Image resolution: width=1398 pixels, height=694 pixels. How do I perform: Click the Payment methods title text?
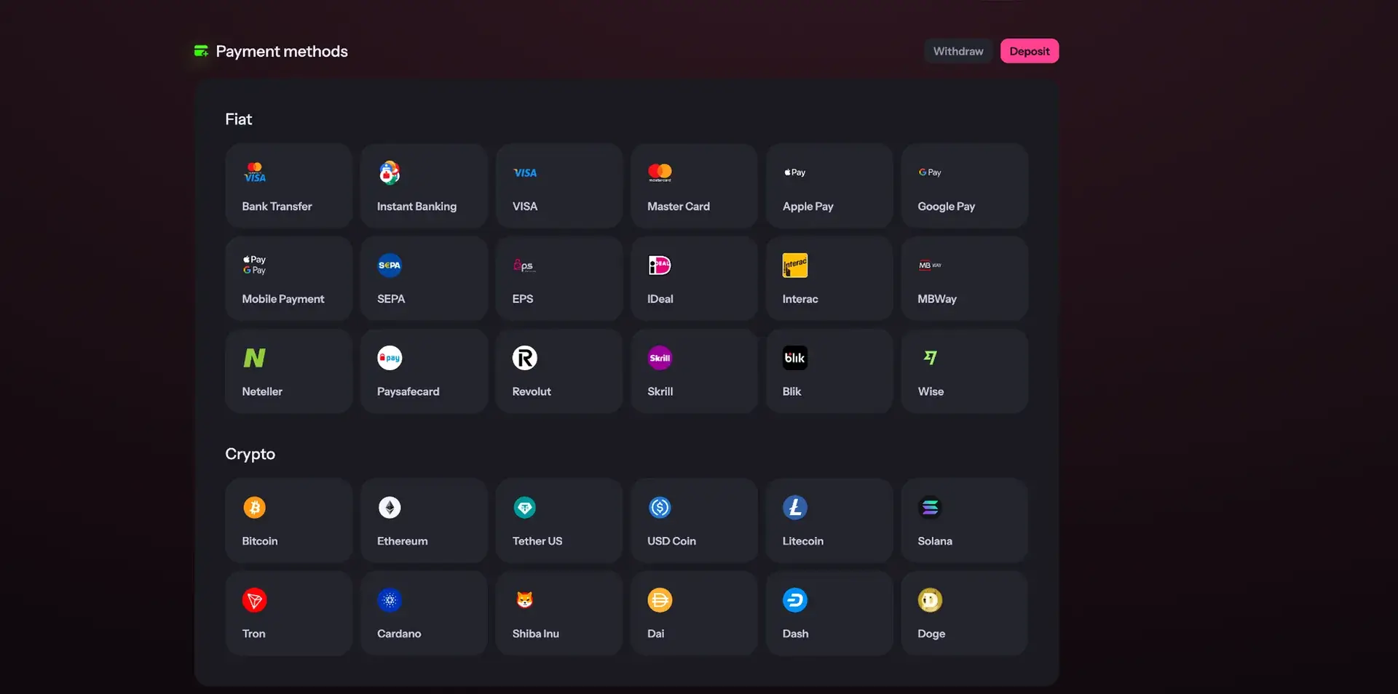(282, 51)
